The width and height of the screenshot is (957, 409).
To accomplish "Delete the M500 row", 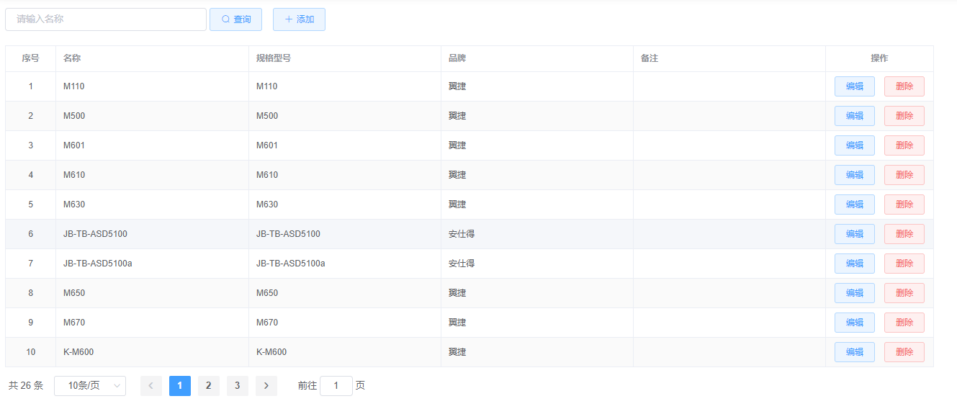I will 904,116.
